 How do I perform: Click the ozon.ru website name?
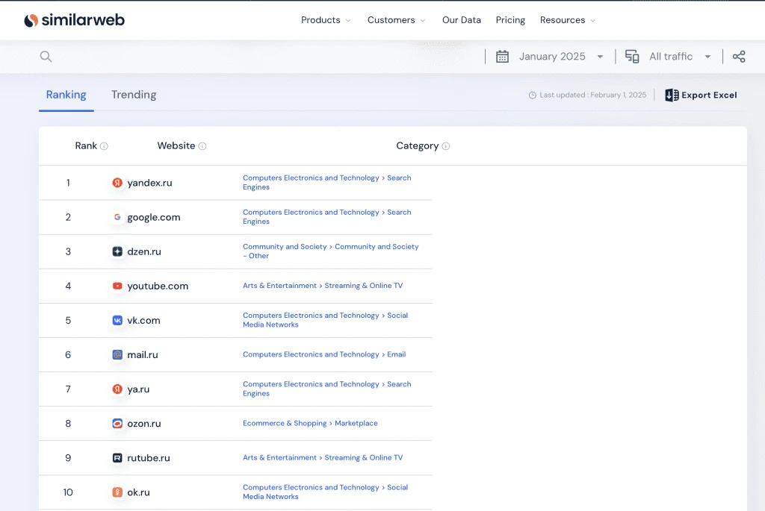coord(144,424)
